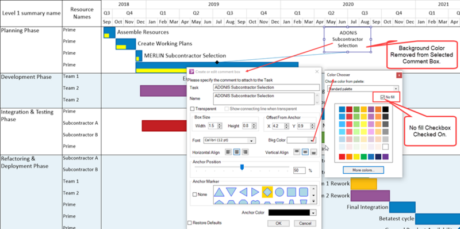This screenshot has width=460, height=229.
Task: Select the rounded square anchor marker
Action: coord(304,192)
